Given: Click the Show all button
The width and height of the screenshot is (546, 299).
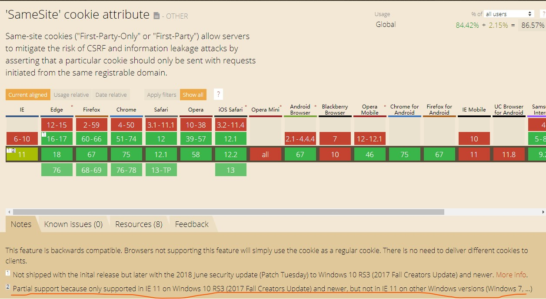Looking at the screenshot, I should [193, 95].
